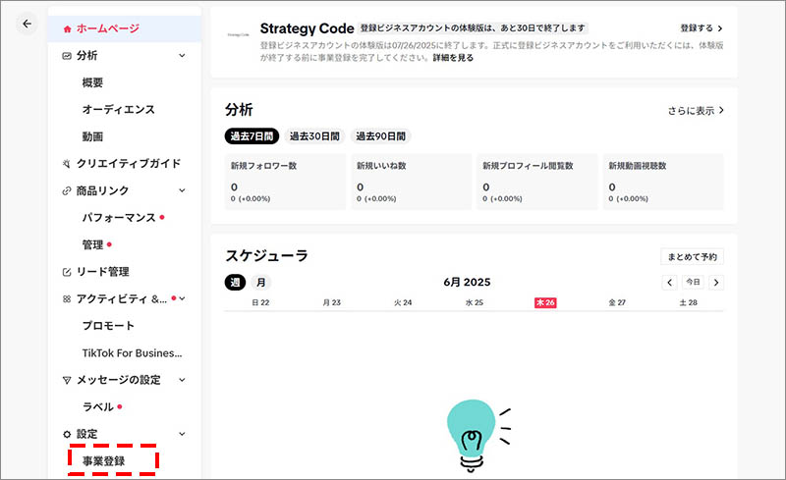Open the さらに表示 link
Viewport: 786px width, 480px height.
(695, 111)
